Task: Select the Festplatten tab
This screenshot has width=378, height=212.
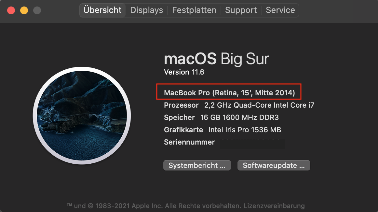Action: pyautogui.click(x=194, y=10)
